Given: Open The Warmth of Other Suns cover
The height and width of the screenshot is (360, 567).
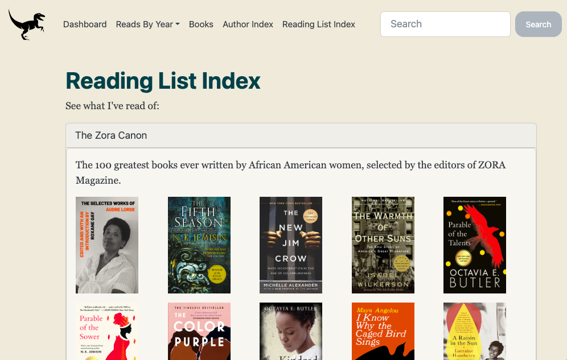Looking at the screenshot, I should 383,245.
